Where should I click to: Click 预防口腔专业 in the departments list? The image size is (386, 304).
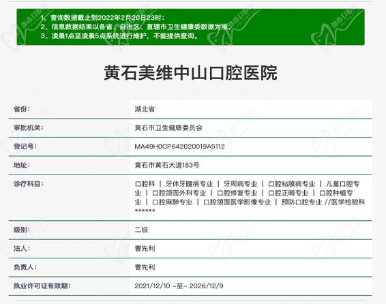302,202
